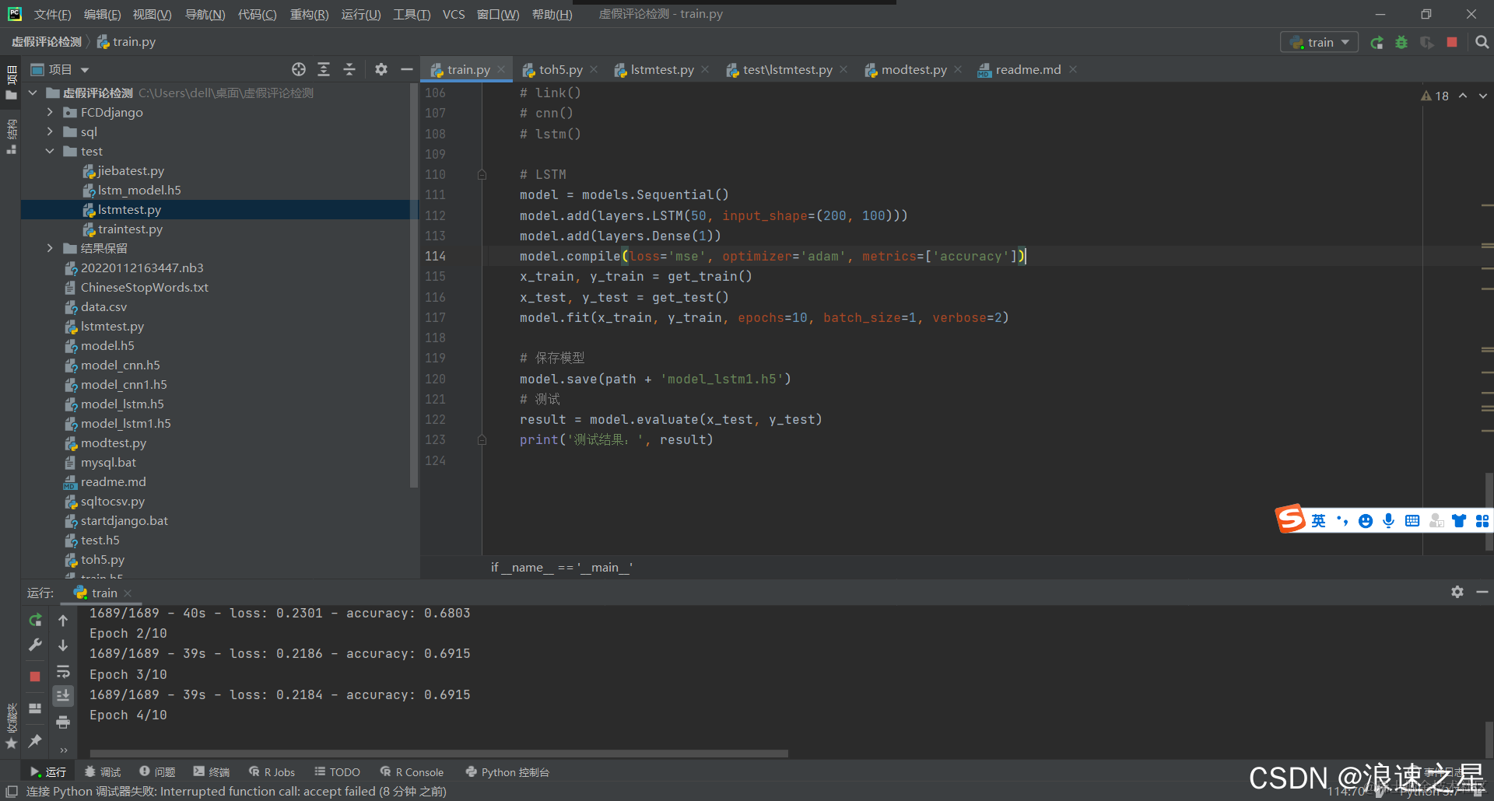Toggle Sogou punctuation mode
Viewport: 1494px width, 801px height.
pos(1341,520)
